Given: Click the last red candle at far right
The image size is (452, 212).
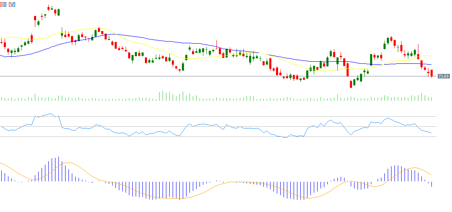Looking at the screenshot, I should pyautogui.click(x=431, y=73).
